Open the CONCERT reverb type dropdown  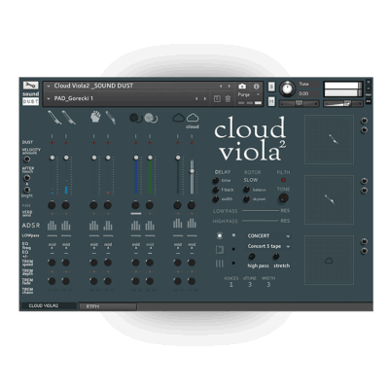pyautogui.click(x=268, y=236)
